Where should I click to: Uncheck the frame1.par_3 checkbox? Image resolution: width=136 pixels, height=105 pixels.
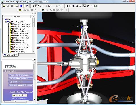coord(13,29)
